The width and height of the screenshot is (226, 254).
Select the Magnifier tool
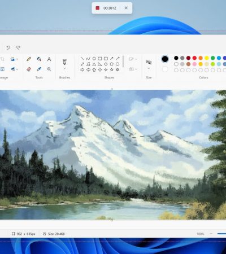point(49,69)
